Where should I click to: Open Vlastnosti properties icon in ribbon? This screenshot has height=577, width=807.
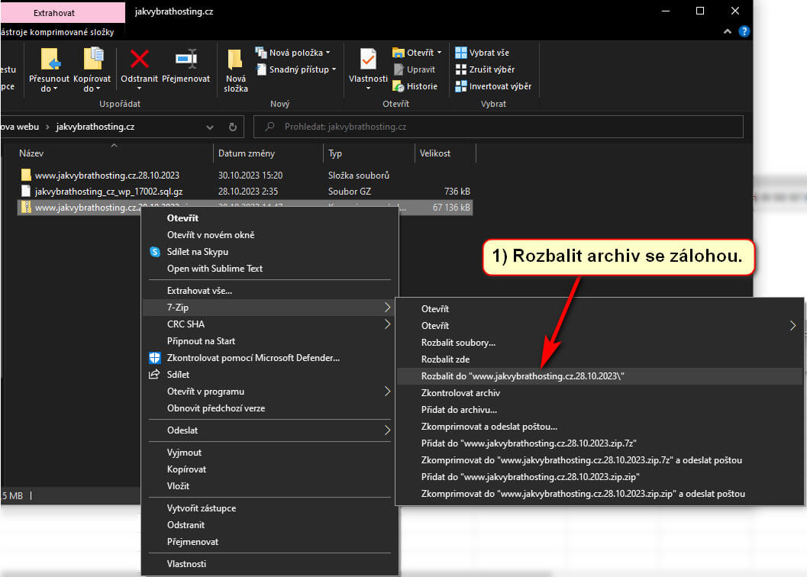[x=368, y=60]
